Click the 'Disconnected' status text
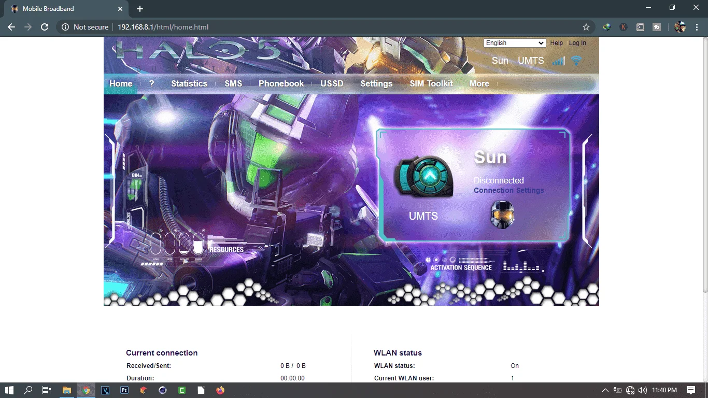This screenshot has height=398, width=708. click(x=499, y=180)
